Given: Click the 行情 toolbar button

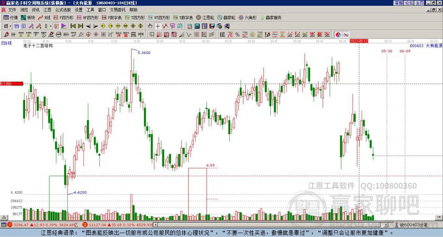Looking at the screenshot, I should (x=10, y=17).
